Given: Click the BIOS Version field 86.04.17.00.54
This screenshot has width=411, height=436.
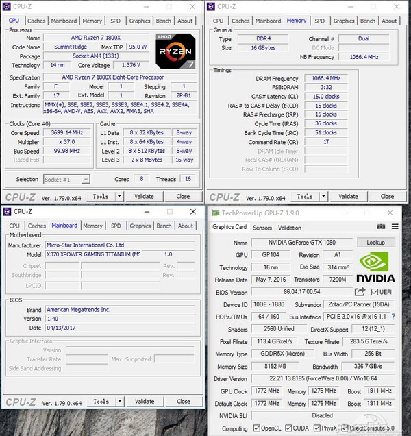Looking at the screenshot, I should pyautogui.click(x=302, y=291).
